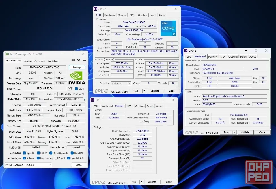This screenshot has height=189, width=276.
Task: Take a GPU-Z screenshot with camera icon
Action: 73,60
